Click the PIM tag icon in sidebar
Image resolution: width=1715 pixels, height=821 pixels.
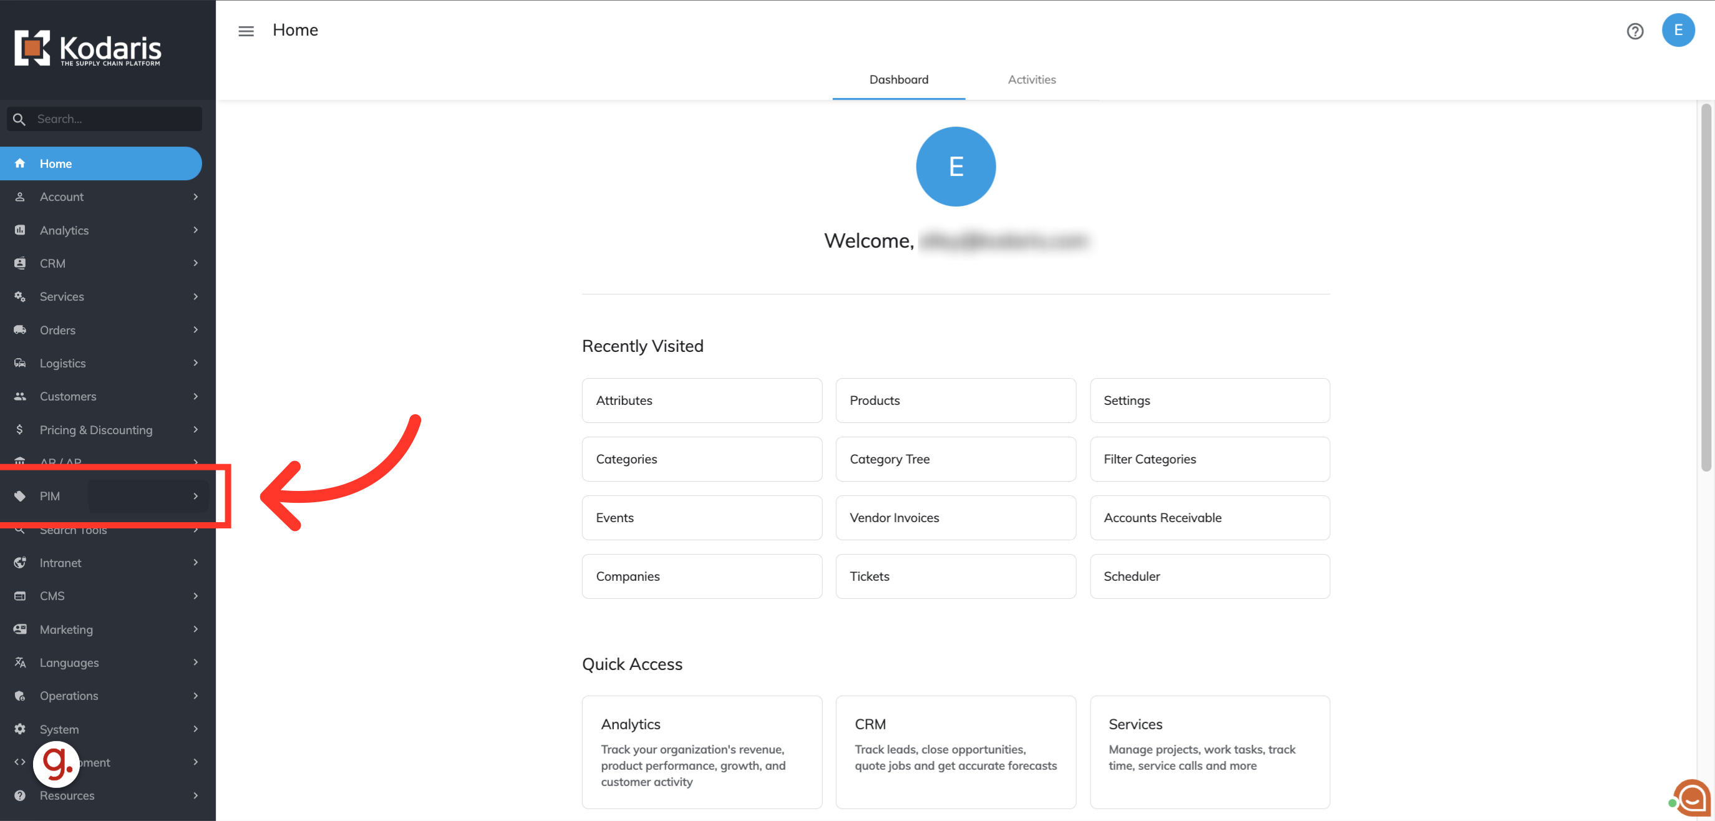point(20,496)
